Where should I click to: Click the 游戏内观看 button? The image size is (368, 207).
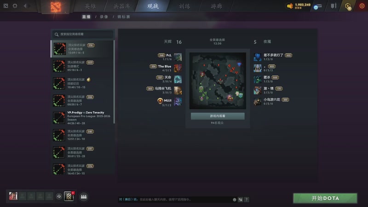(218, 116)
